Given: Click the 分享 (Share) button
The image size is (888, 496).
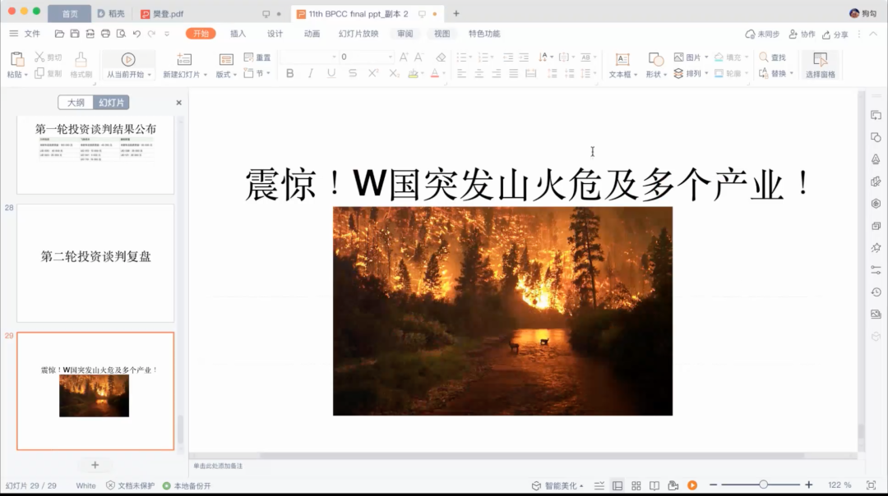Looking at the screenshot, I should coord(835,34).
